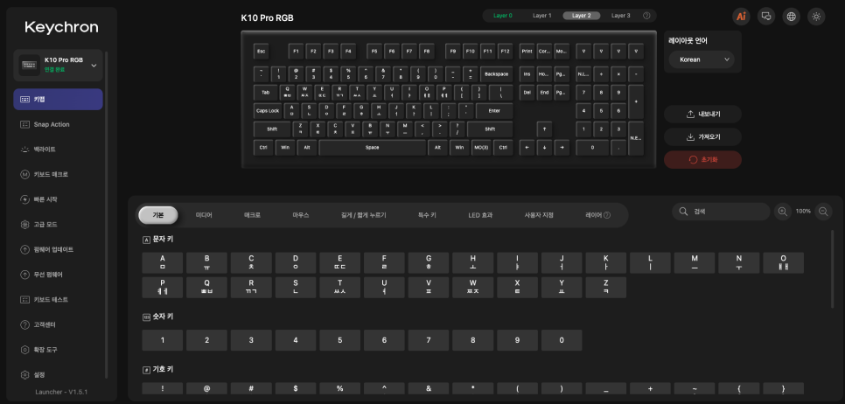Open 고급 모드 advanced mode in sidebar
The height and width of the screenshot is (404, 845).
click(x=59, y=225)
